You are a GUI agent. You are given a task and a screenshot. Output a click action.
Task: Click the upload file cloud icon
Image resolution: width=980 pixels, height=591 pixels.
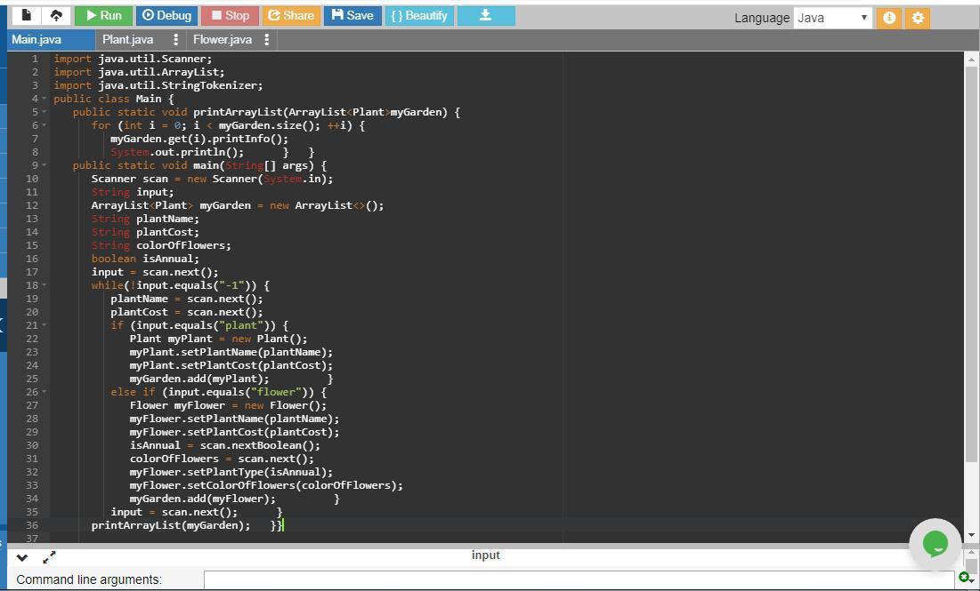click(56, 15)
